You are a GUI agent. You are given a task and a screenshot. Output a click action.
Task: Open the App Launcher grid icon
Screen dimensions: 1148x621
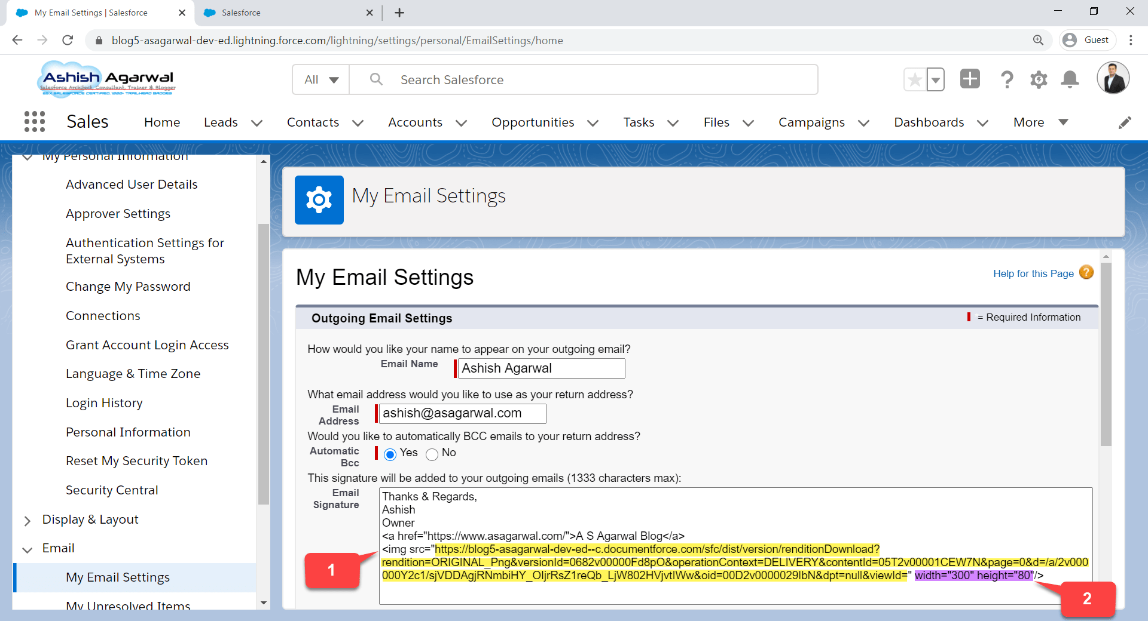click(x=35, y=122)
